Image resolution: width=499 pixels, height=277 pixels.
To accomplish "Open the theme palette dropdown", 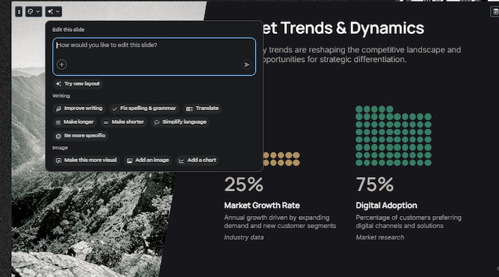I will (x=33, y=12).
